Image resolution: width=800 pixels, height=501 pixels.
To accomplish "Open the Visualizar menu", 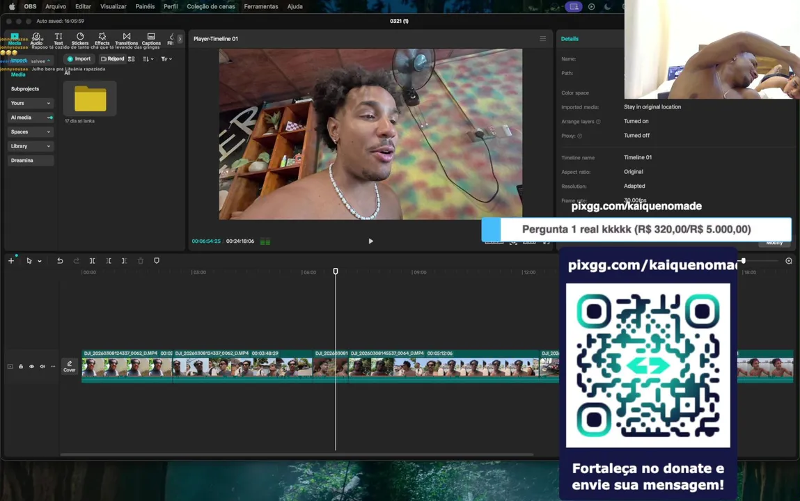I will pyautogui.click(x=113, y=7).
